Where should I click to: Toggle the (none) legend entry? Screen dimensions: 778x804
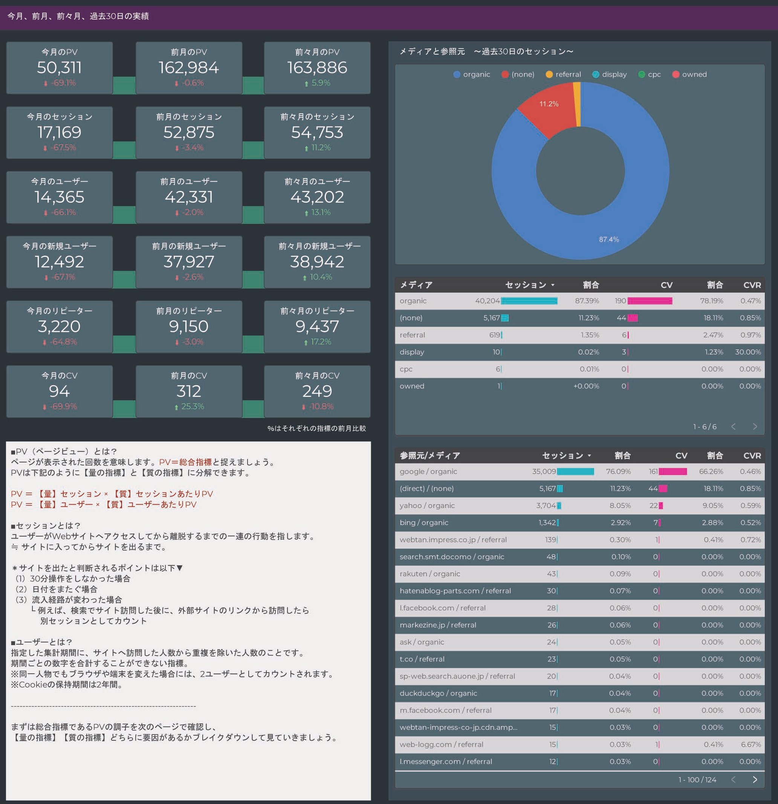pyautogui.click(x=522, y=74)
